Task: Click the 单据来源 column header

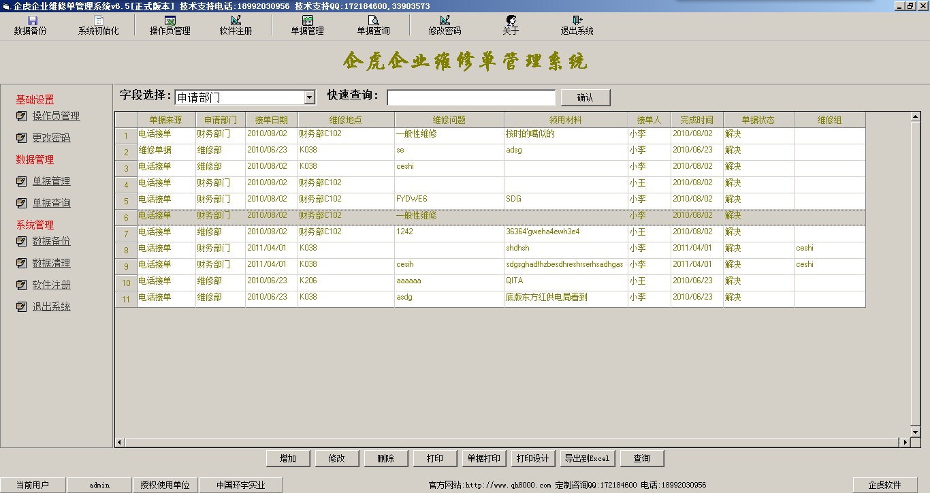Action: (x=166, y=120)
